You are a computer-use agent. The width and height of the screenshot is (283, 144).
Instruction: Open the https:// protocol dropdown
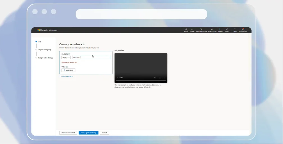coord(66,58)
